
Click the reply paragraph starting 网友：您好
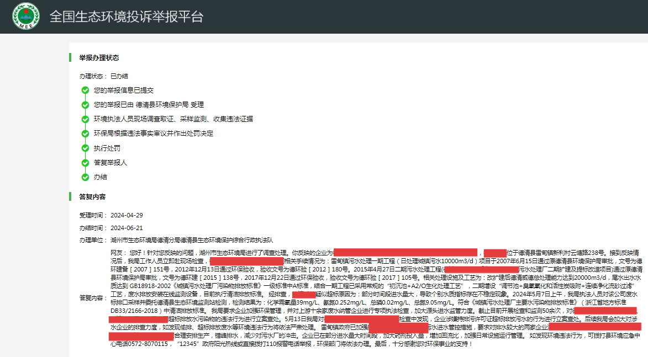[376, 298]
